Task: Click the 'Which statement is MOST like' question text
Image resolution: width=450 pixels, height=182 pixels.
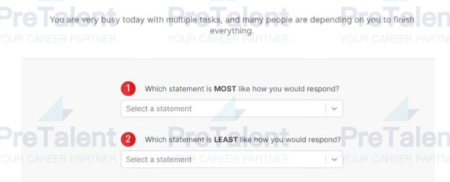Action: 242,89
